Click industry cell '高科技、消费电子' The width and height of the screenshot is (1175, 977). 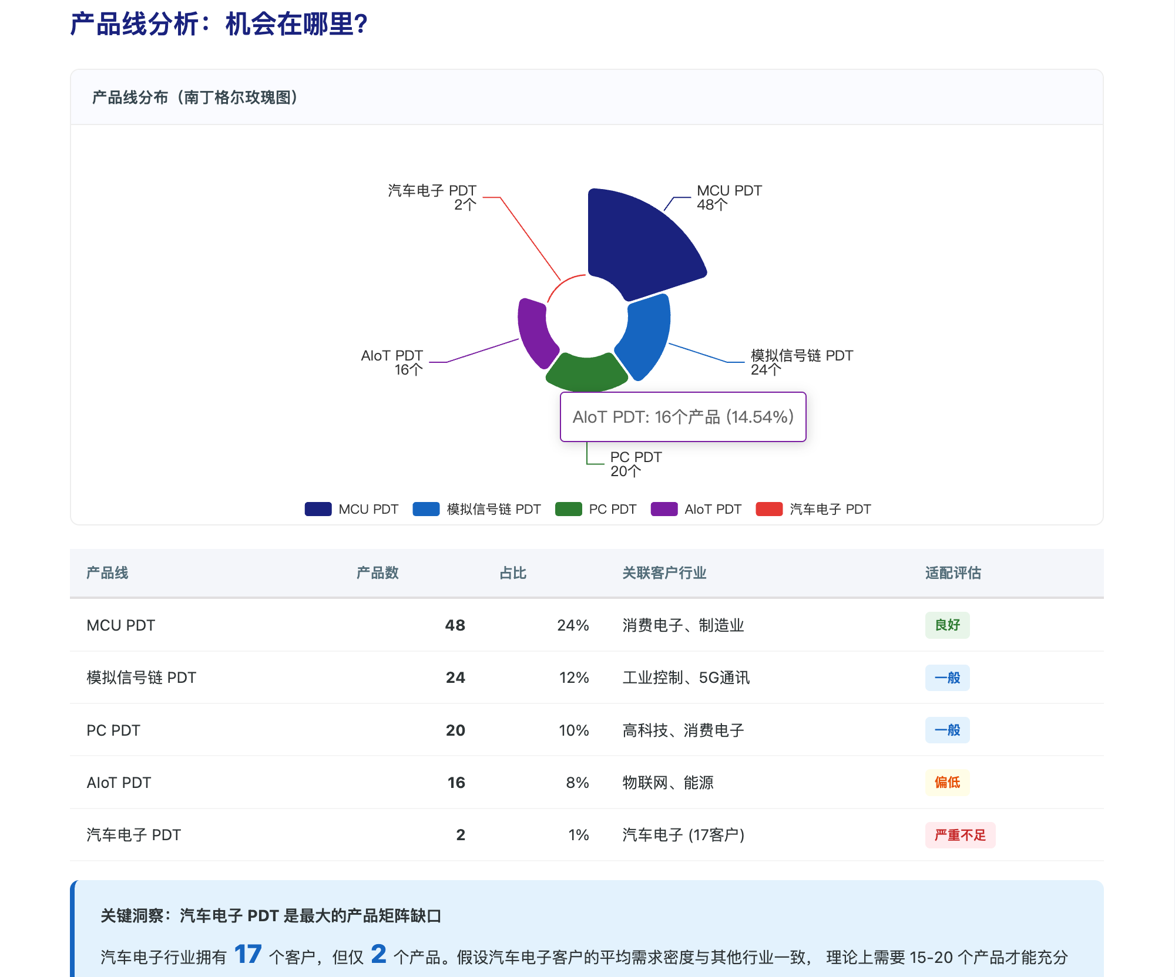click(683, 730)
